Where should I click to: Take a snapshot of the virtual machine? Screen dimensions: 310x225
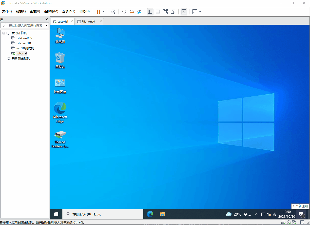[x=124, y=12]
